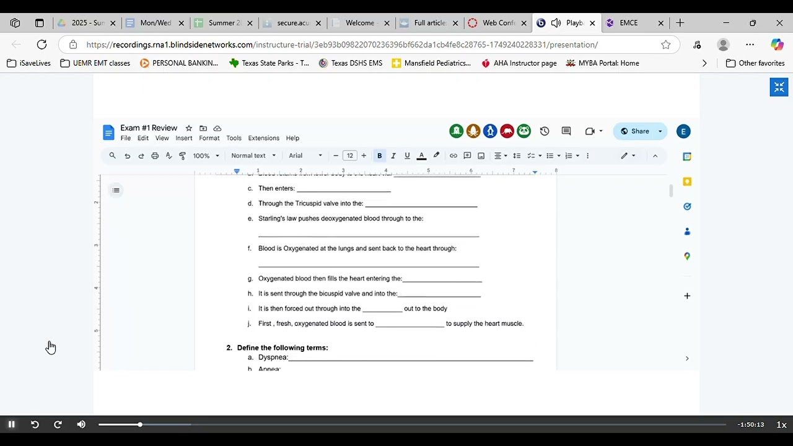
Task: Click the Share button
Action: click(635, 131)
